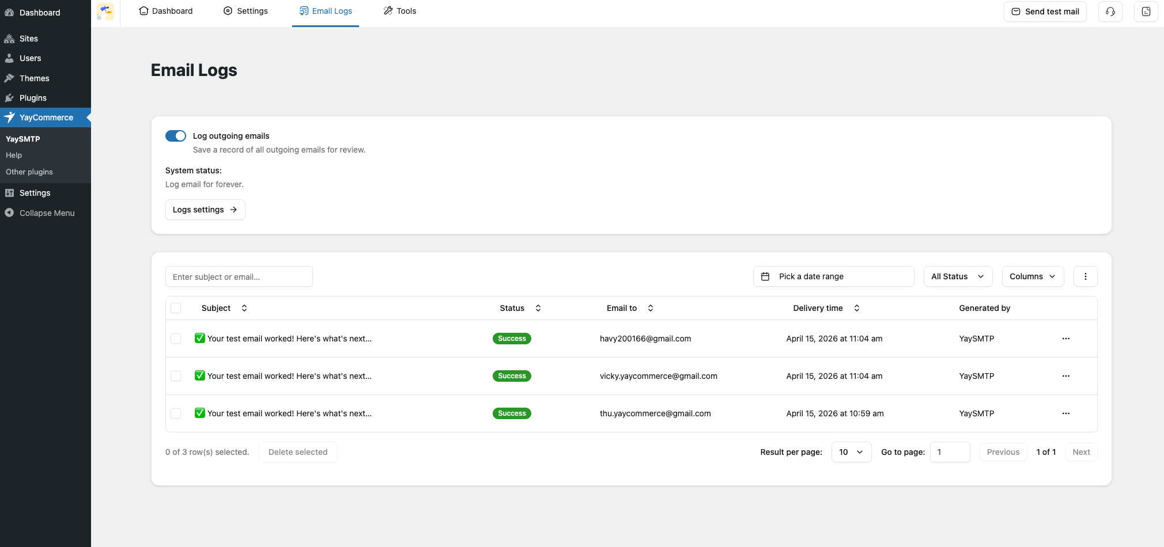The image size is (1164, 547).
Task: Select the vicky.yaycommerce@gmail.com row checkbox
Action: [176, 376]
